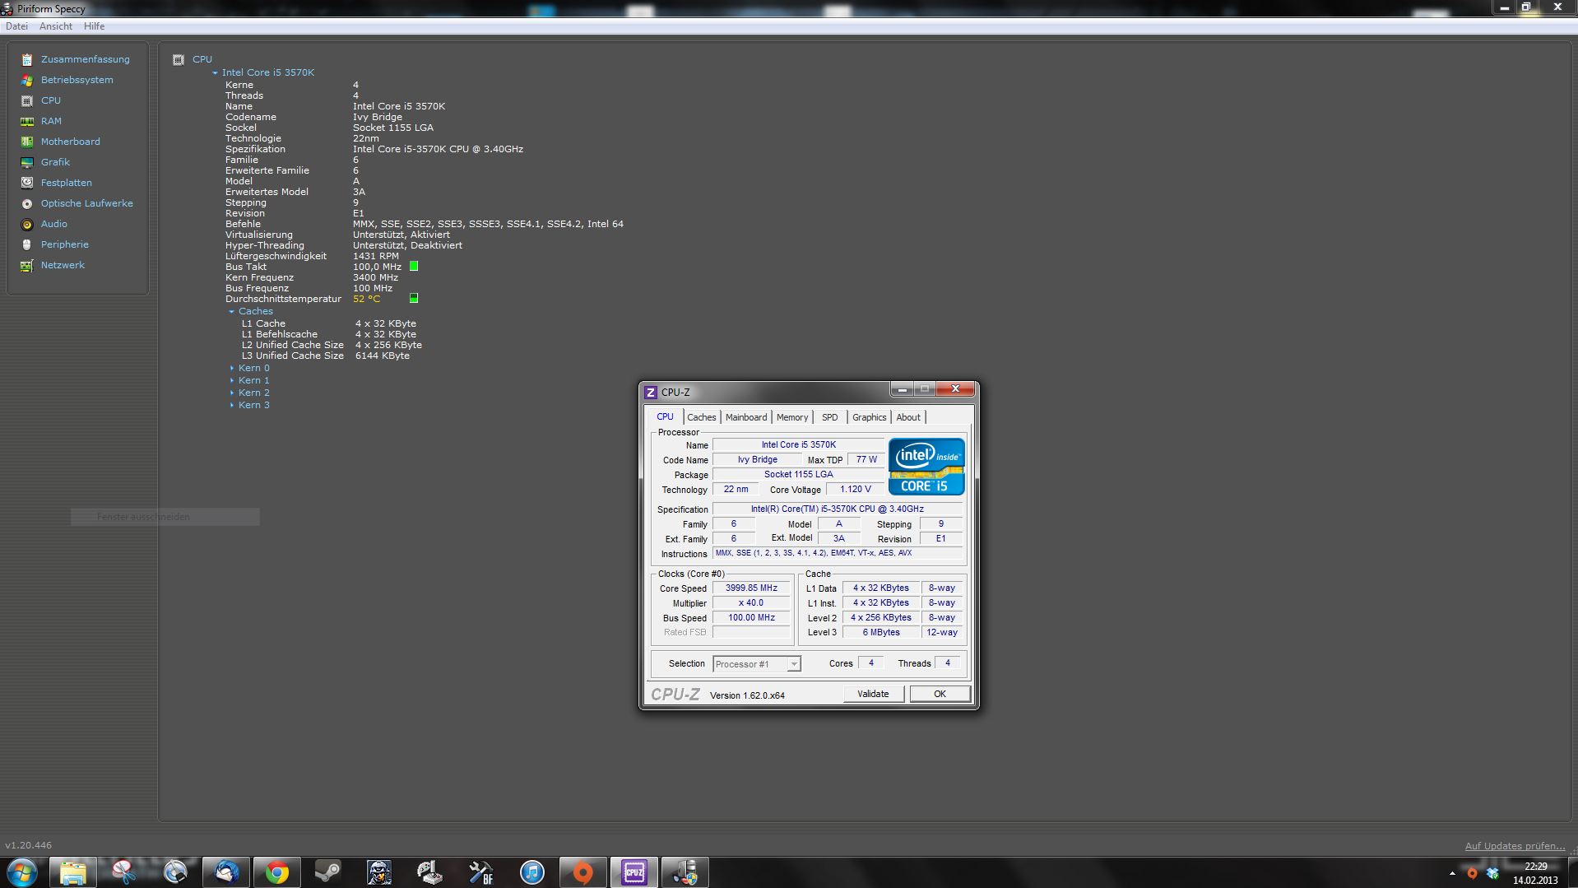Switch to the Memory tab in CPU-Z
This screenshot has height=888, width=1578.
click(x=791, y=417)
